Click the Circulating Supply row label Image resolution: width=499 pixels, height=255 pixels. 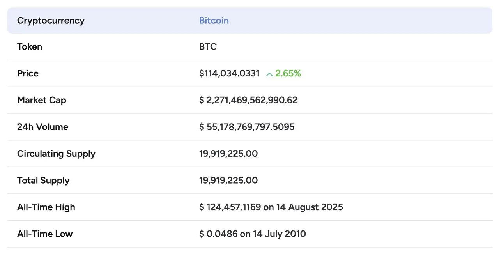[56, 154]
